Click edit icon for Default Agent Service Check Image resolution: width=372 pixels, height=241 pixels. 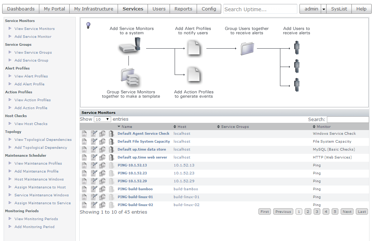tap(94, 134)
